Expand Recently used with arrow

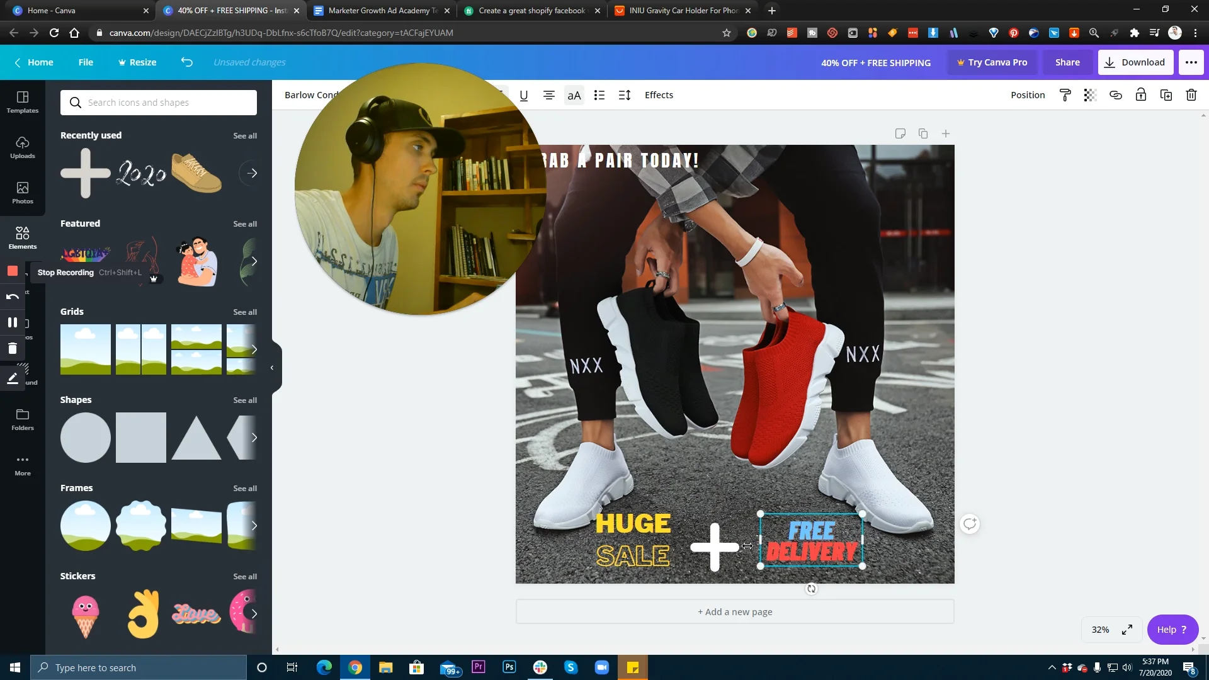coord(252,173)
